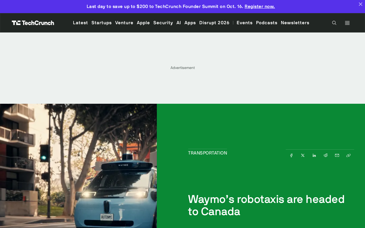Viewport: 365px width, 228px height.
Task: Open the hamburger menu icon
Action: point(347,23)
